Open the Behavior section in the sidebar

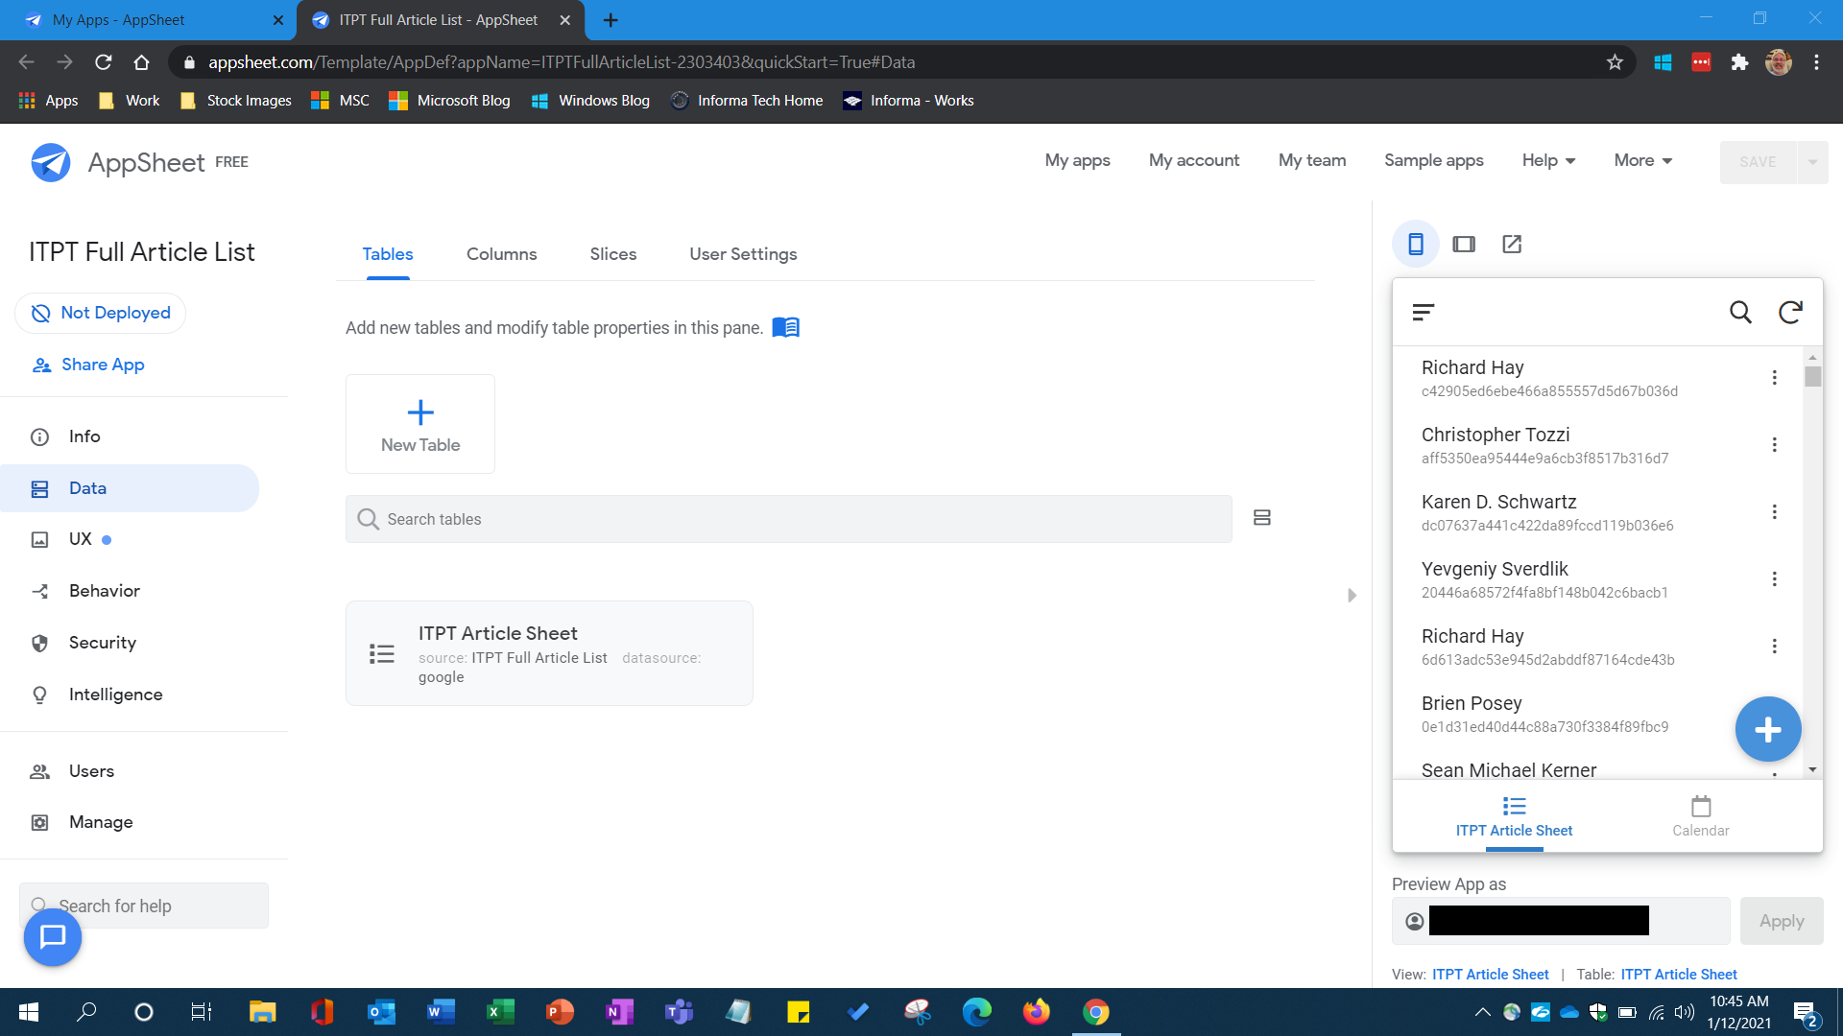pos(104,590)
